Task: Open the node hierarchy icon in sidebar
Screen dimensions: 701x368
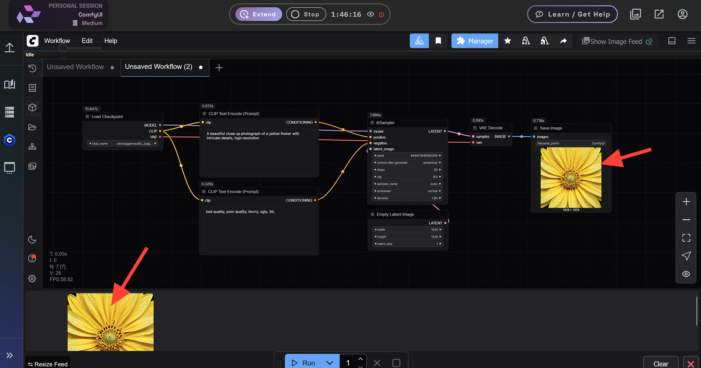Action: point(32,147)
